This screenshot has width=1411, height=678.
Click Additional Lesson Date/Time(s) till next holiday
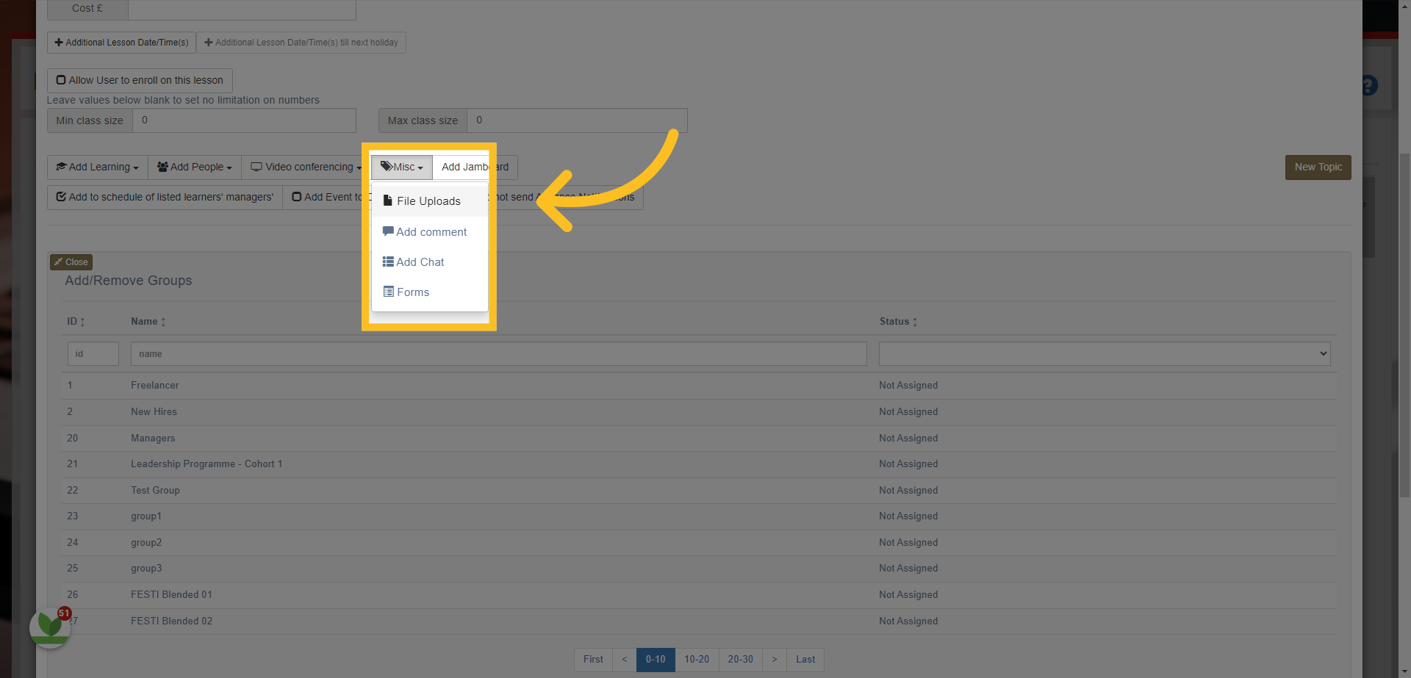pyautogui.click(x=301, y=43)
